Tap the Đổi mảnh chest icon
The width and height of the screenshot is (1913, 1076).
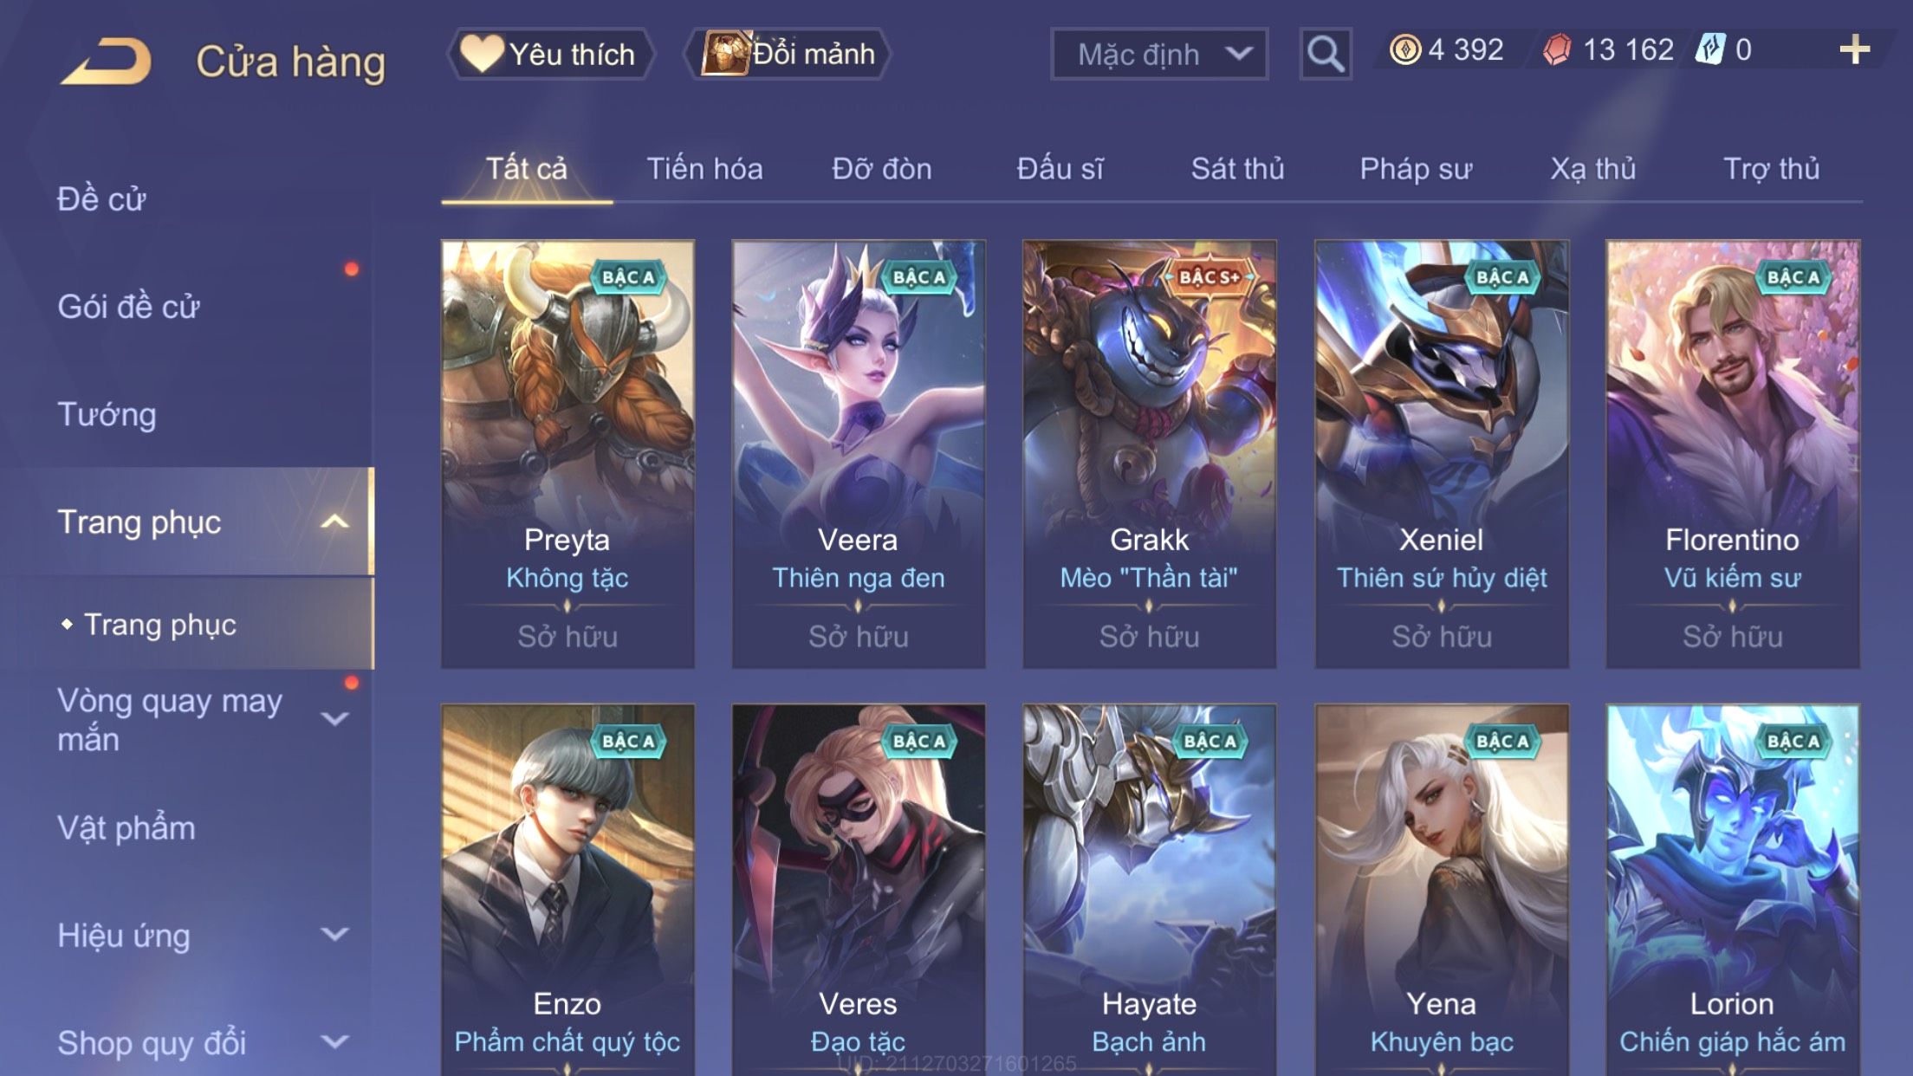tap(724, 53)
